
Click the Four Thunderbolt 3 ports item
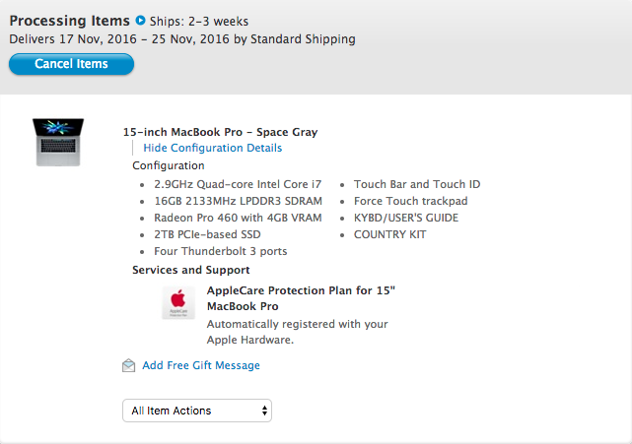[221, 251]
